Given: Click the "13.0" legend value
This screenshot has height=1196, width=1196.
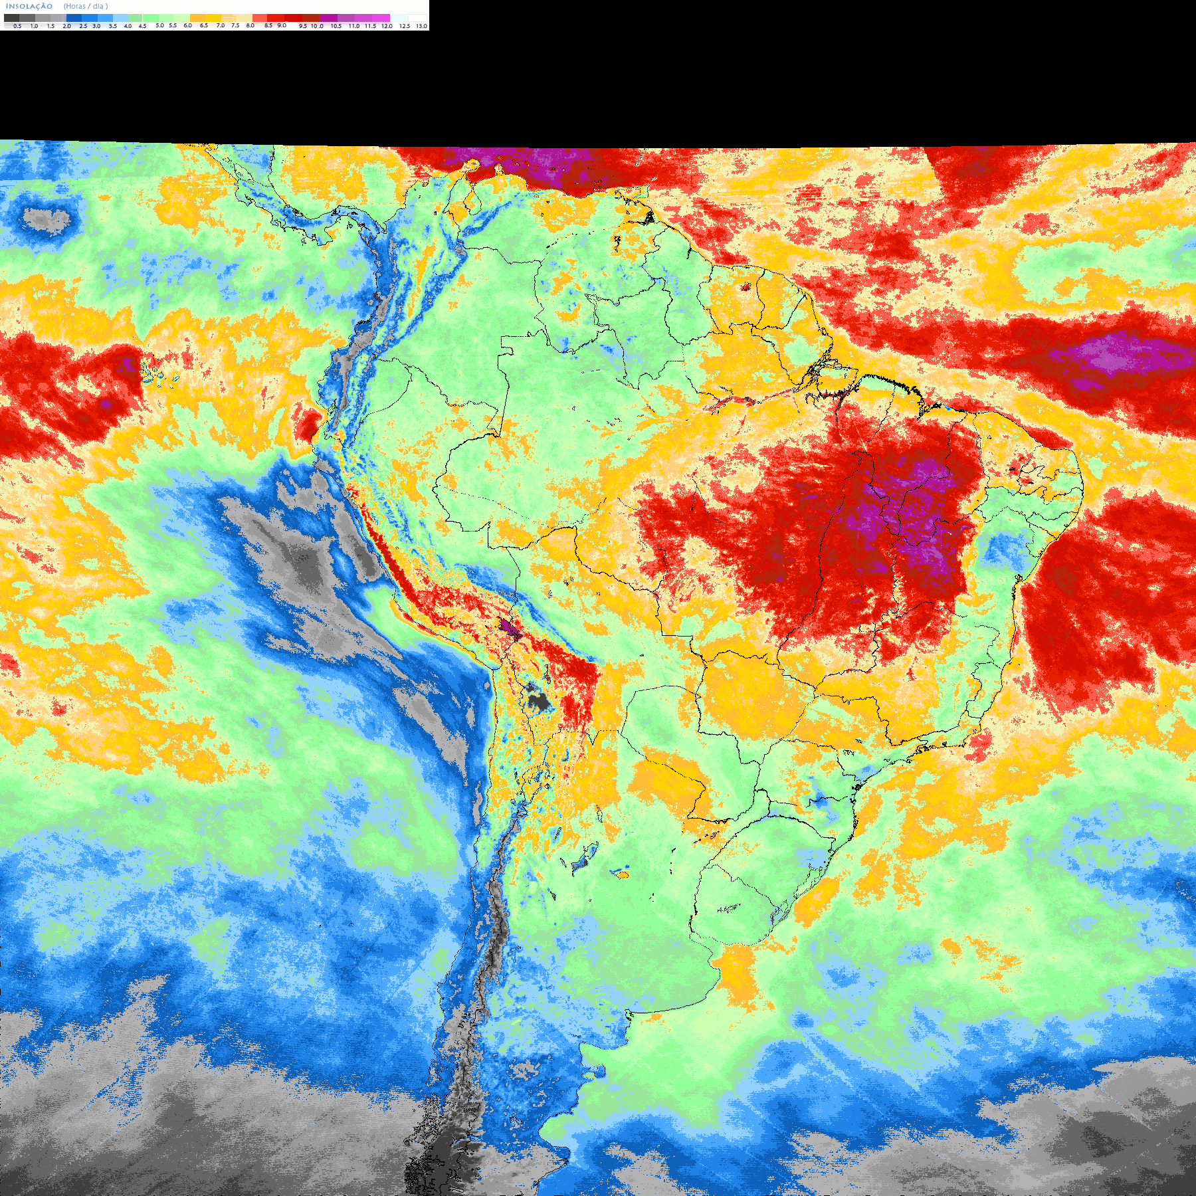Looking at the screenshot, I should (x=421, y=26).
